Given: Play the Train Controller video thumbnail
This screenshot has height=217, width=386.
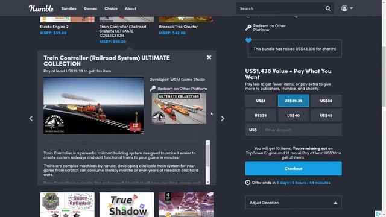Looking at the screenshot, I should [93, 105].
